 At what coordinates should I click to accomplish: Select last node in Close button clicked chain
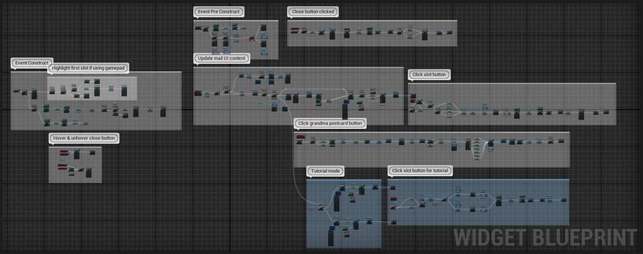tap(449, 32)
